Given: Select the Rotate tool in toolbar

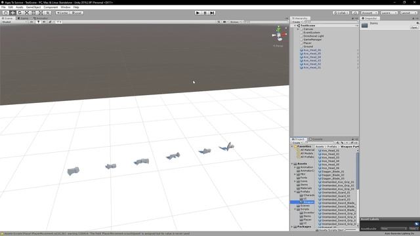Looking at the screenshot, I should tap(20, 13).
